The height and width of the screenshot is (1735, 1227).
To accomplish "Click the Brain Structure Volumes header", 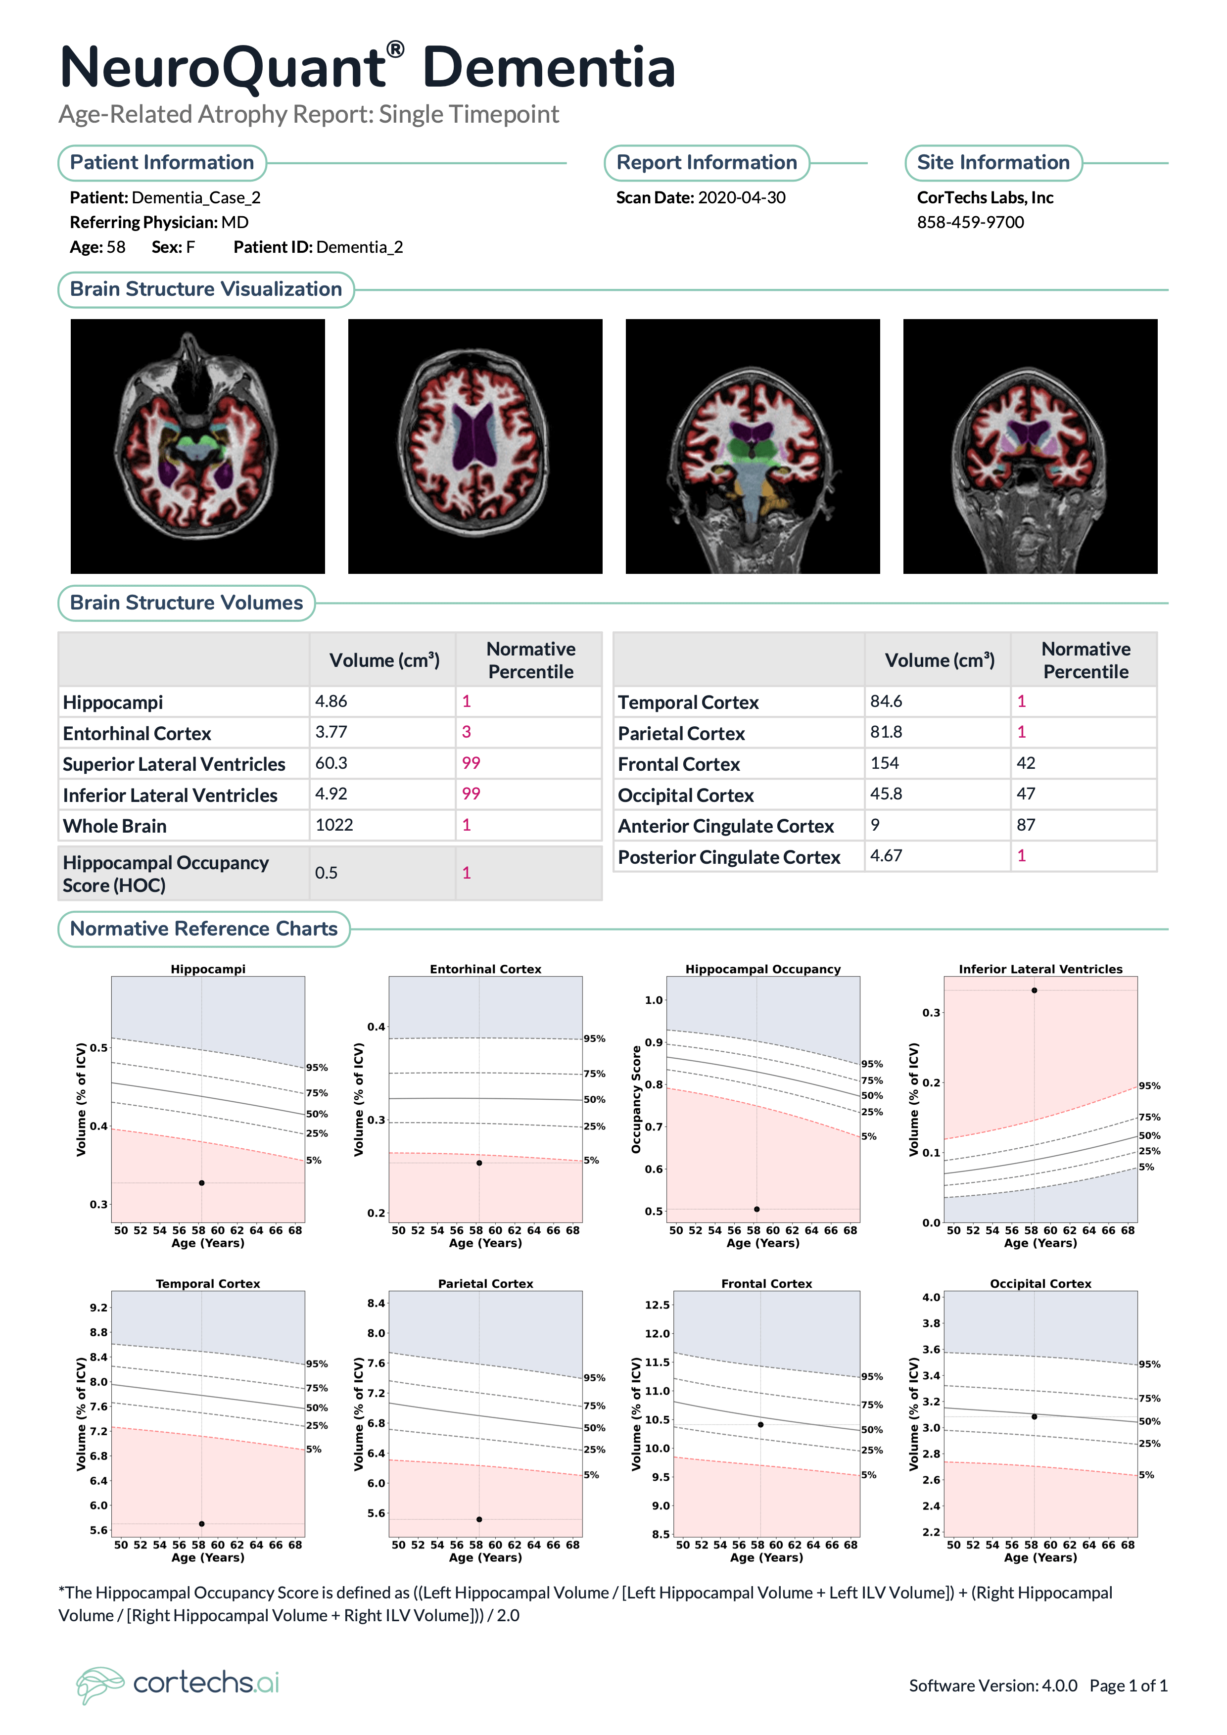I will (x=186, y=603).
